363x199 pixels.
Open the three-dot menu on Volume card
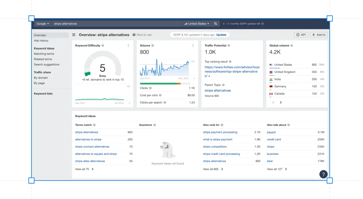click(193, 46)
